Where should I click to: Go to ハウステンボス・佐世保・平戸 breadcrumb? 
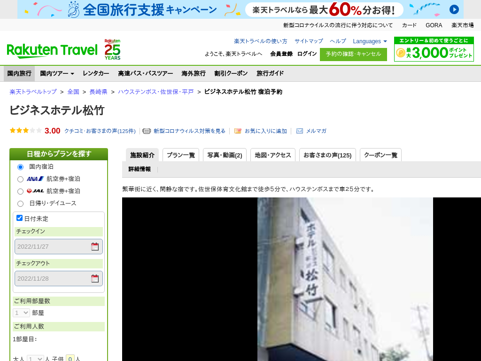[156, 92]
